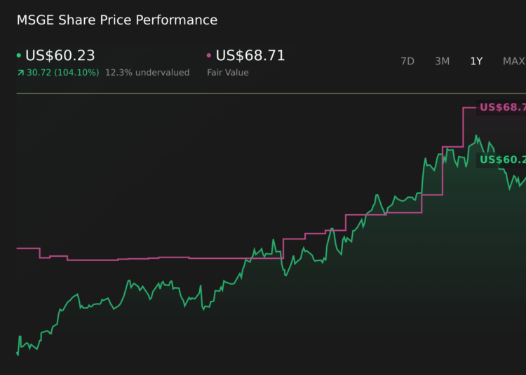Click 'MSGE Share Price Performance' heading

tap(117, 20)
